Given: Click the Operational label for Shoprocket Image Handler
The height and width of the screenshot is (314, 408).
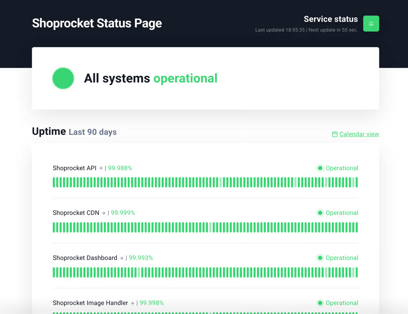Looking at the screenshot, I should [342, 303].
